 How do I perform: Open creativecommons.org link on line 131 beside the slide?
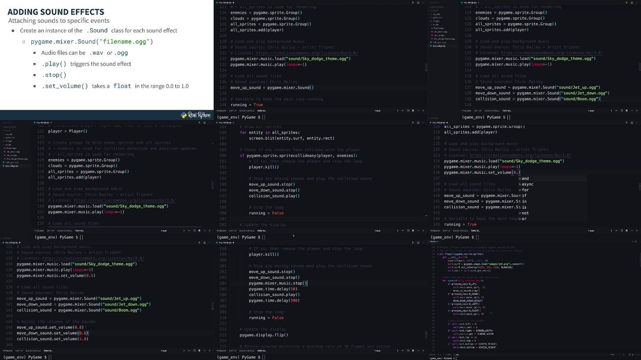[306, 53]
